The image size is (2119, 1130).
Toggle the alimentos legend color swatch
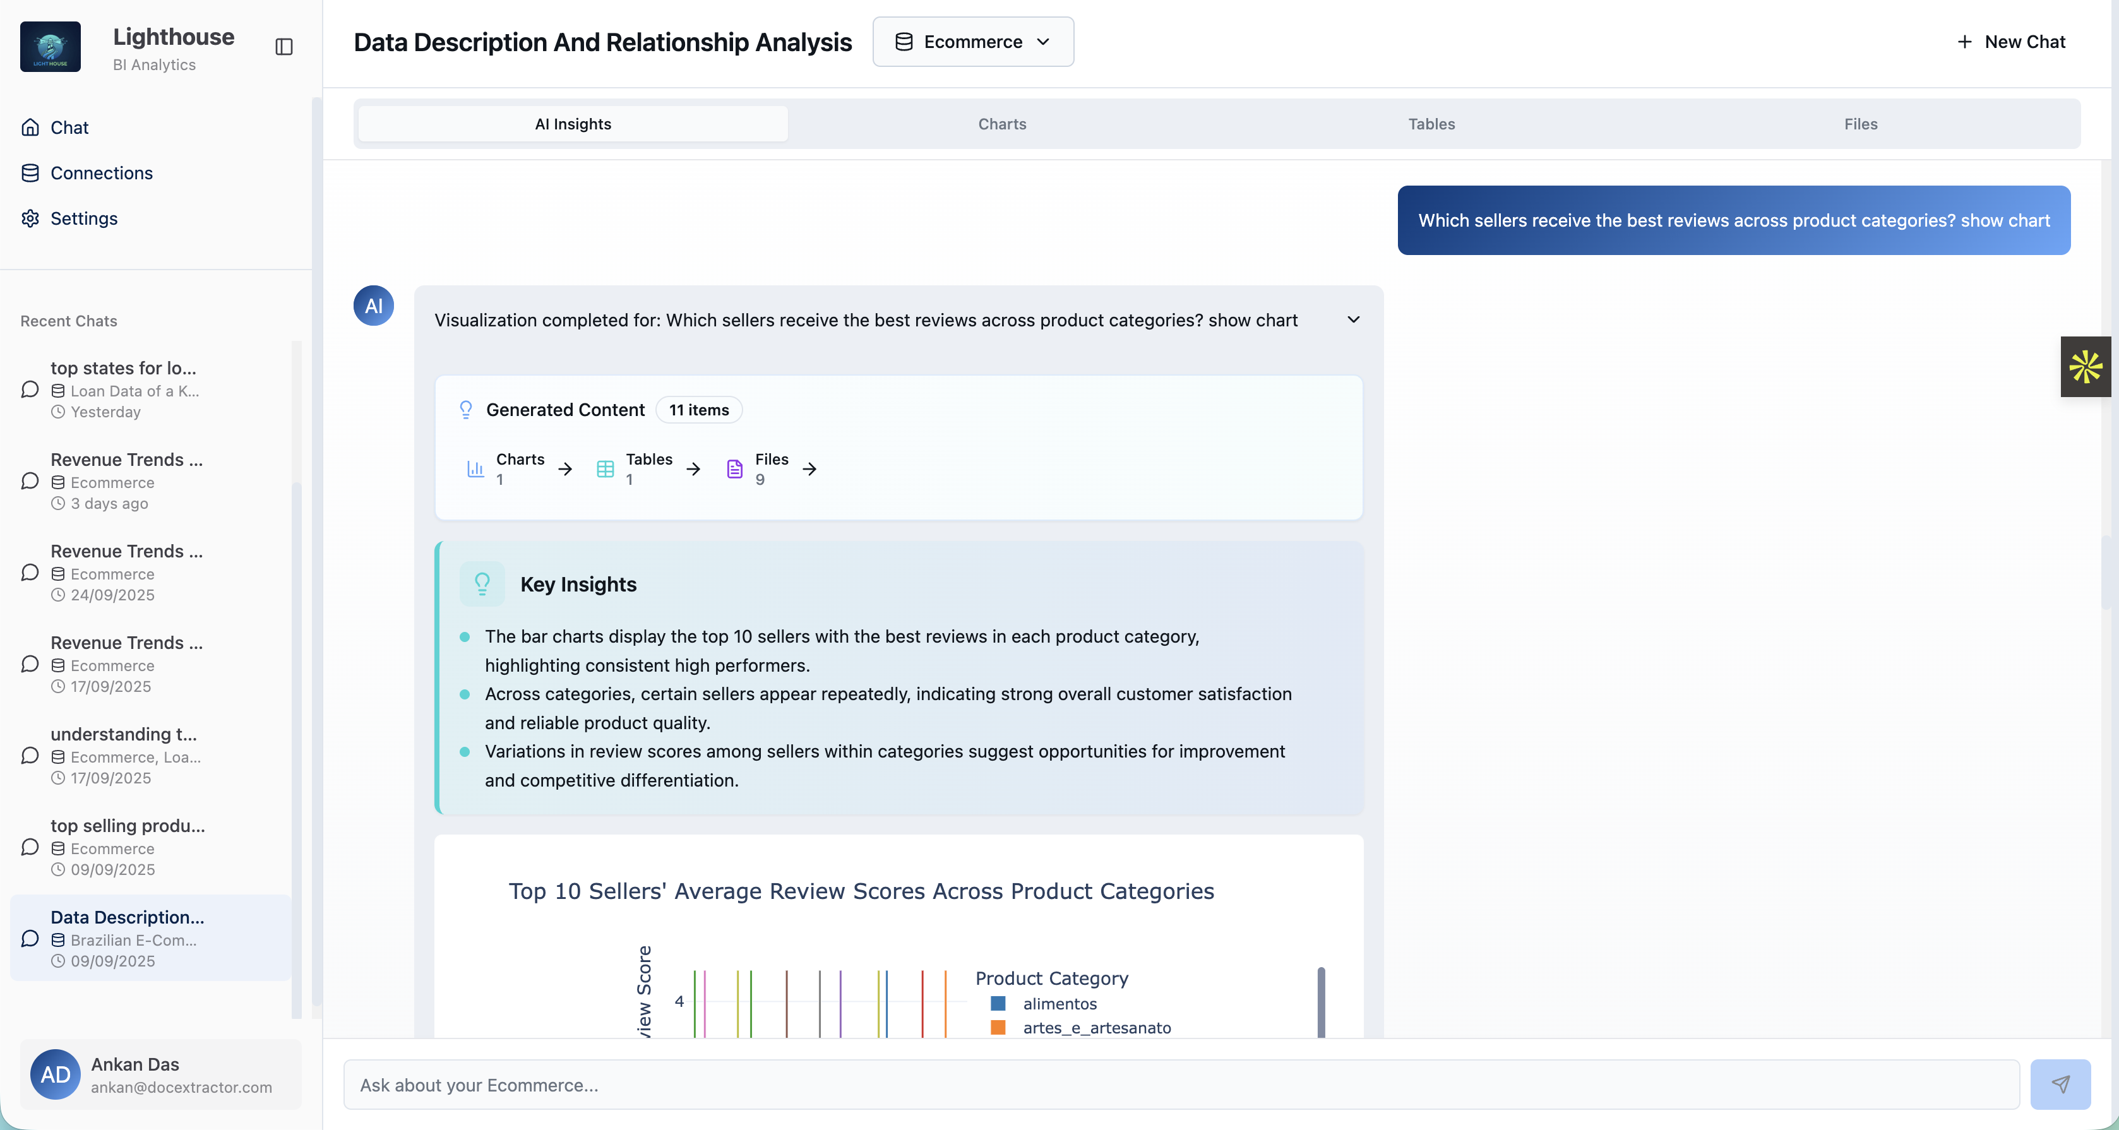coord(998,1003)
